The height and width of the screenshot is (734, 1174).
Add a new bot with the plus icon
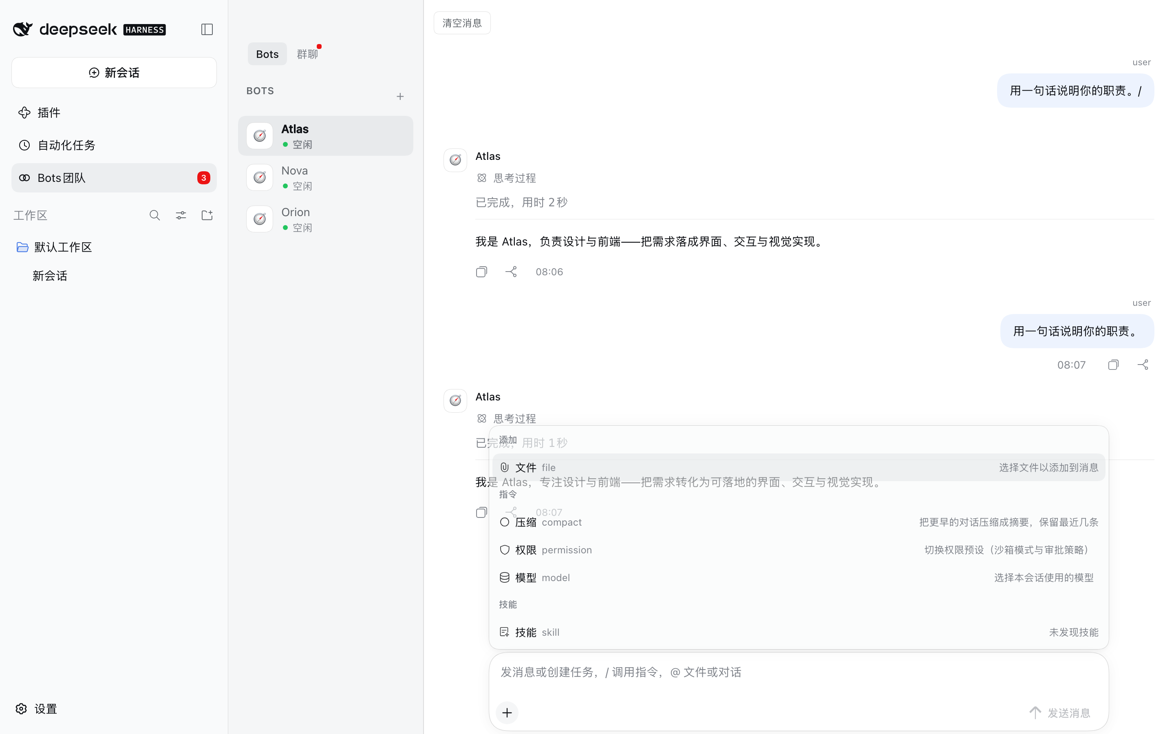pos(400,97)
